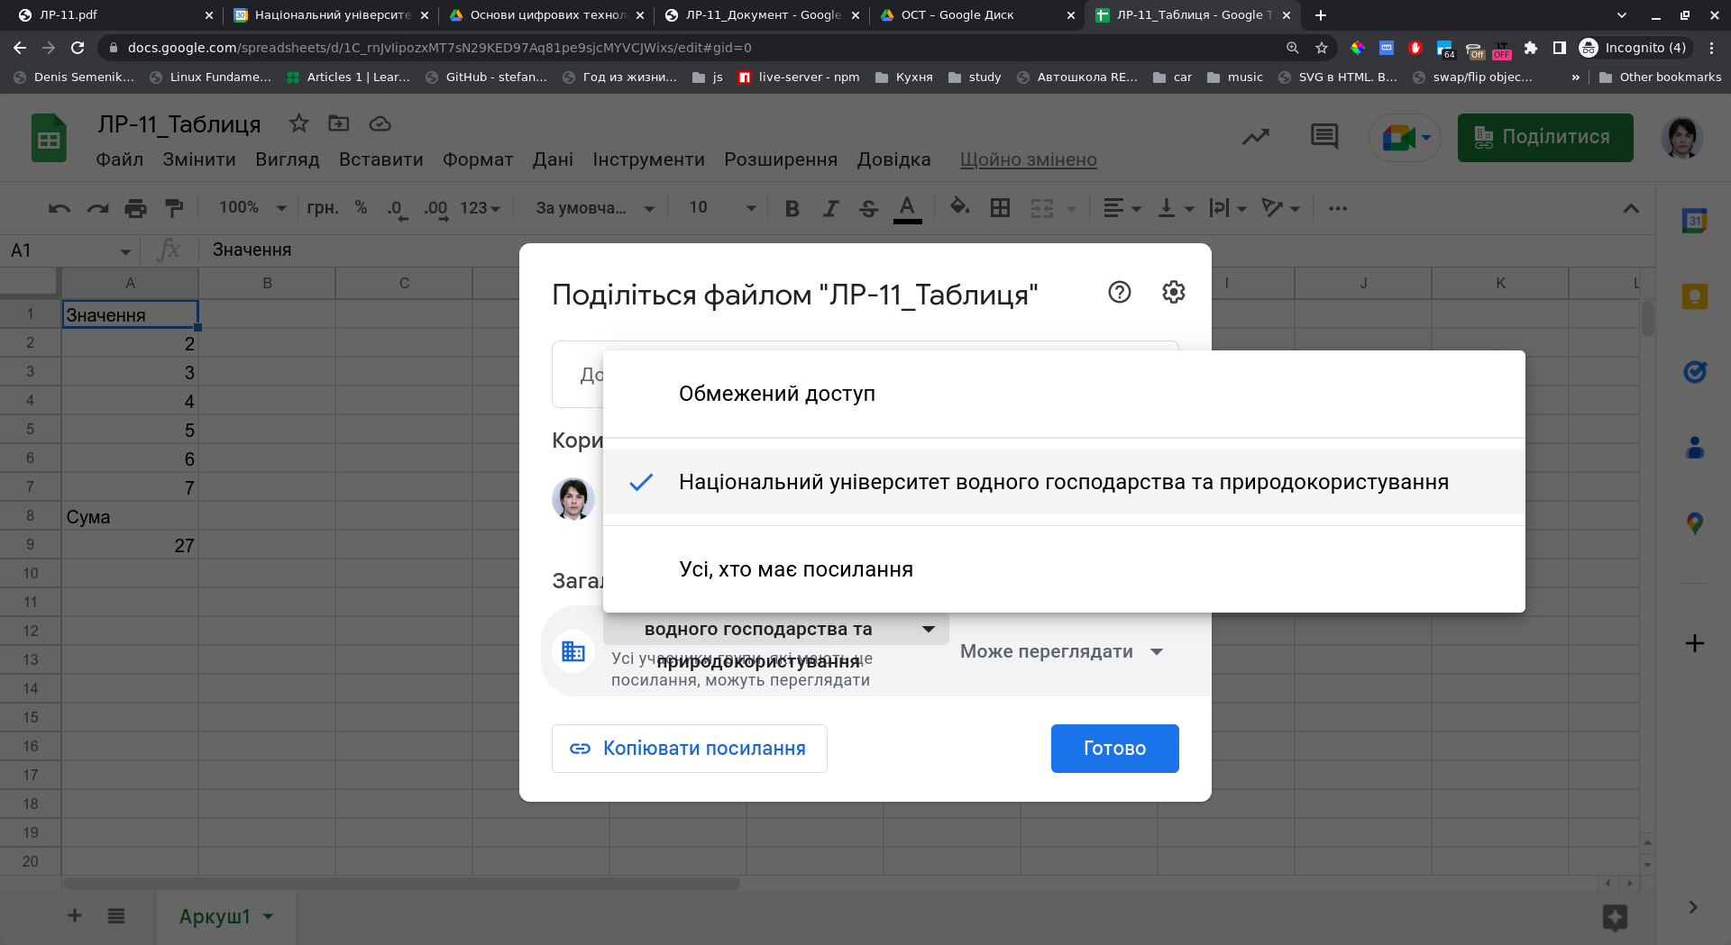
Task: Open share dialog settings gear
Action: (1173, 292)
